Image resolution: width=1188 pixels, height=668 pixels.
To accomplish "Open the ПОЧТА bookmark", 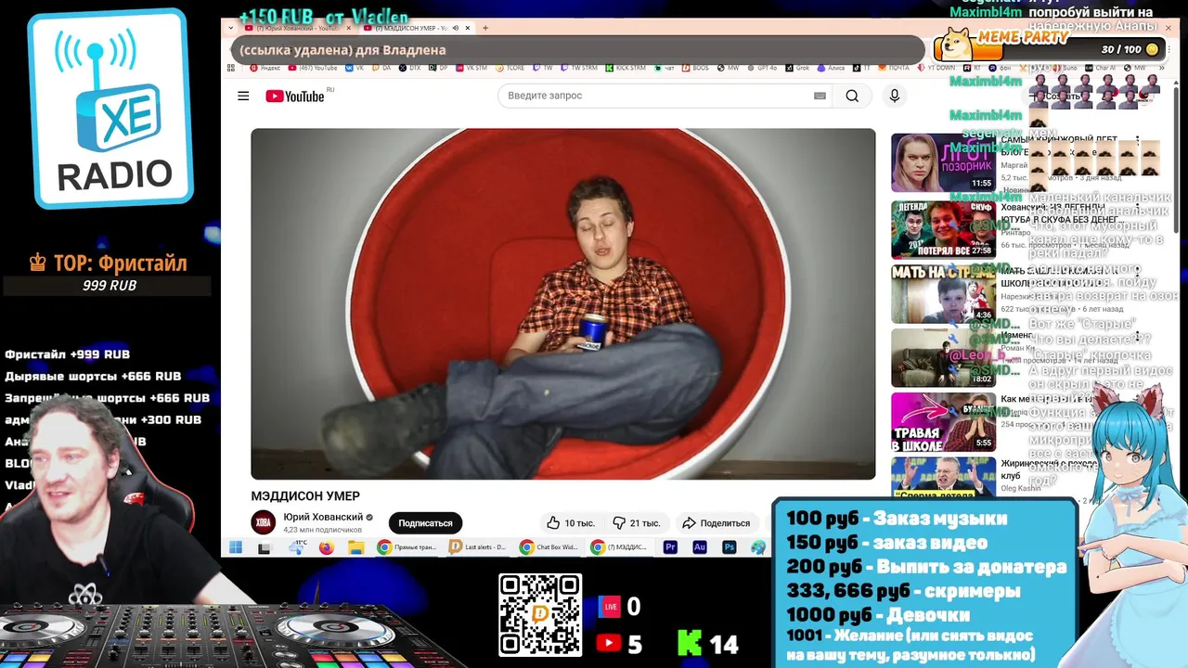I will 894,68.
